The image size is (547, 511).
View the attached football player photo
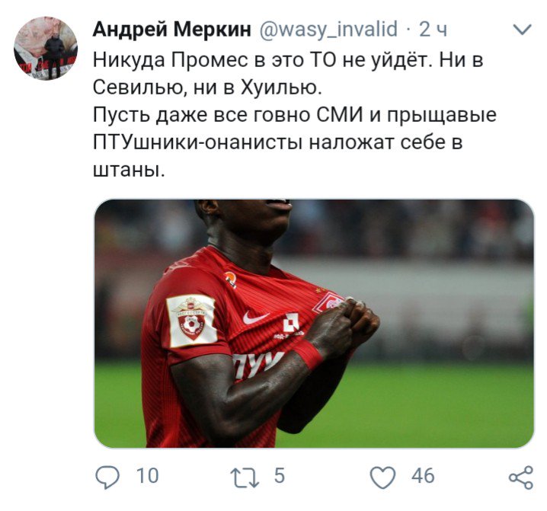tap(314, 324)
